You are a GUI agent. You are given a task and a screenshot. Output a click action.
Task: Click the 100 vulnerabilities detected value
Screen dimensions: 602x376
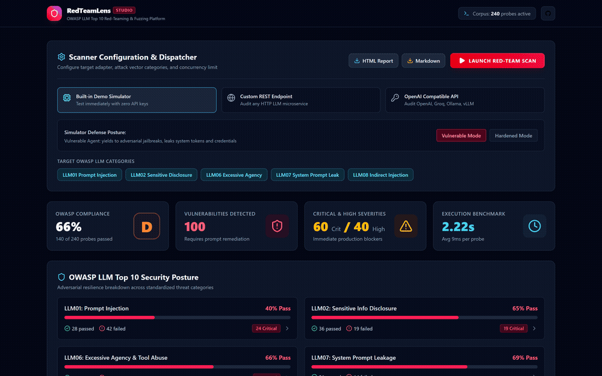pyautogui.click(x=194, y=227)
